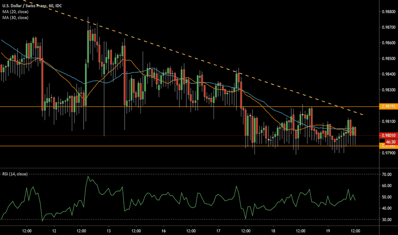Screen dimensions: 398x235
Task: Click date 13 on the time axis
Action: tap(108, 230)
